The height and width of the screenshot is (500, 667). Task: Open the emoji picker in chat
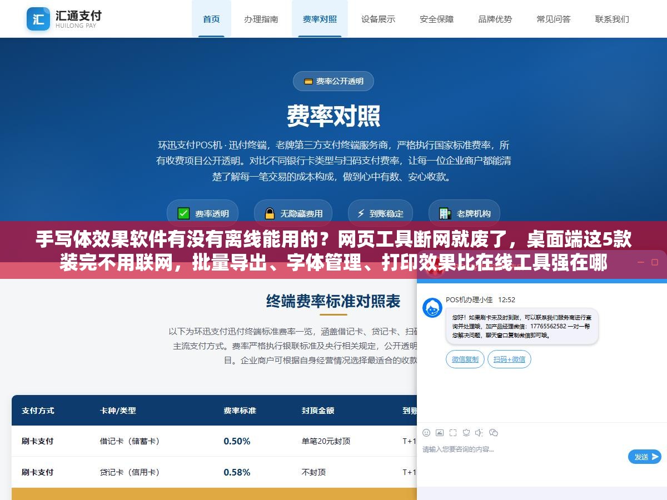426,432
